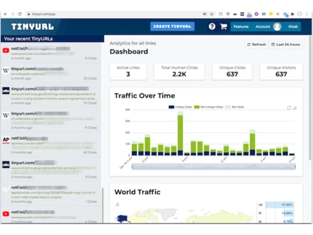Click the Unique Visitors card
The image size is (313, 235).
pos(281,71)
